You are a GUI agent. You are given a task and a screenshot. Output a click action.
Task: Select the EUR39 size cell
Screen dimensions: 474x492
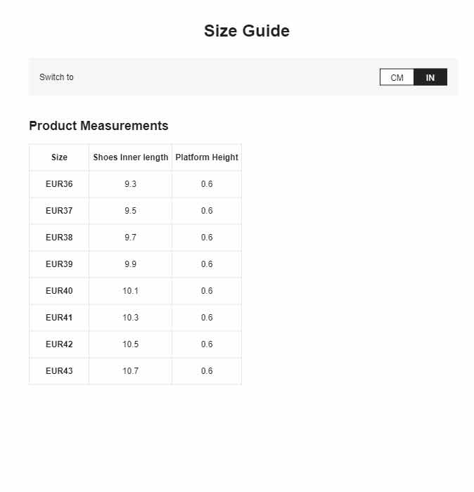59,264
